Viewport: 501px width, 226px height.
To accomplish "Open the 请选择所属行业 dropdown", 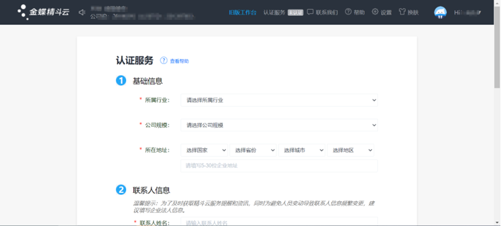I will [279, 100].
